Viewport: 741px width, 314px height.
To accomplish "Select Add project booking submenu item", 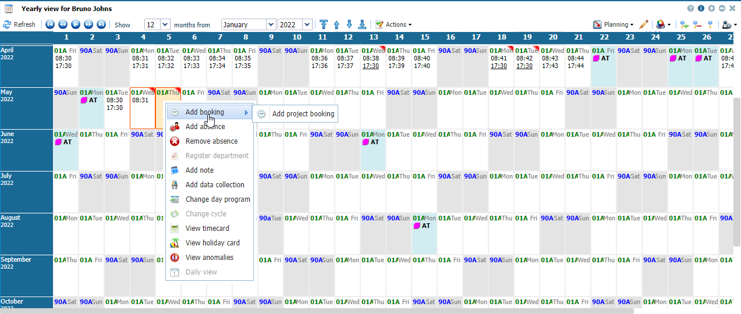I will click(303, 114).
